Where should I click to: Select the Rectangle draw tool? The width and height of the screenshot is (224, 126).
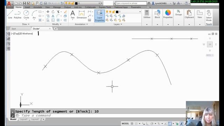click(x=40, y=12)
